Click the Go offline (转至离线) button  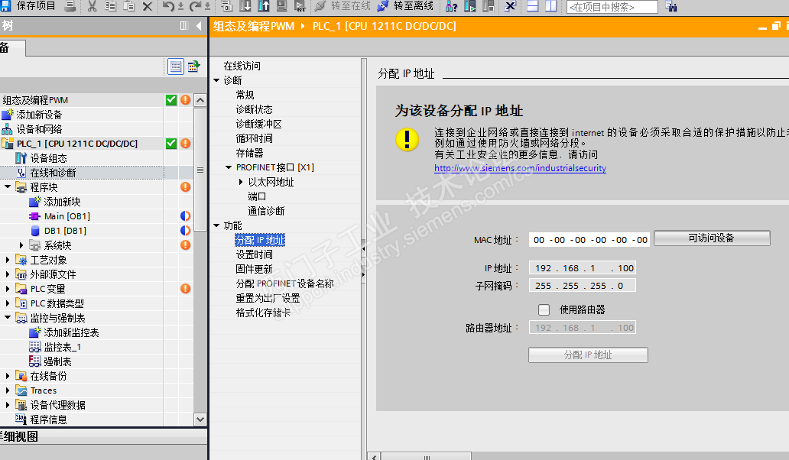[x=405, y=6]
